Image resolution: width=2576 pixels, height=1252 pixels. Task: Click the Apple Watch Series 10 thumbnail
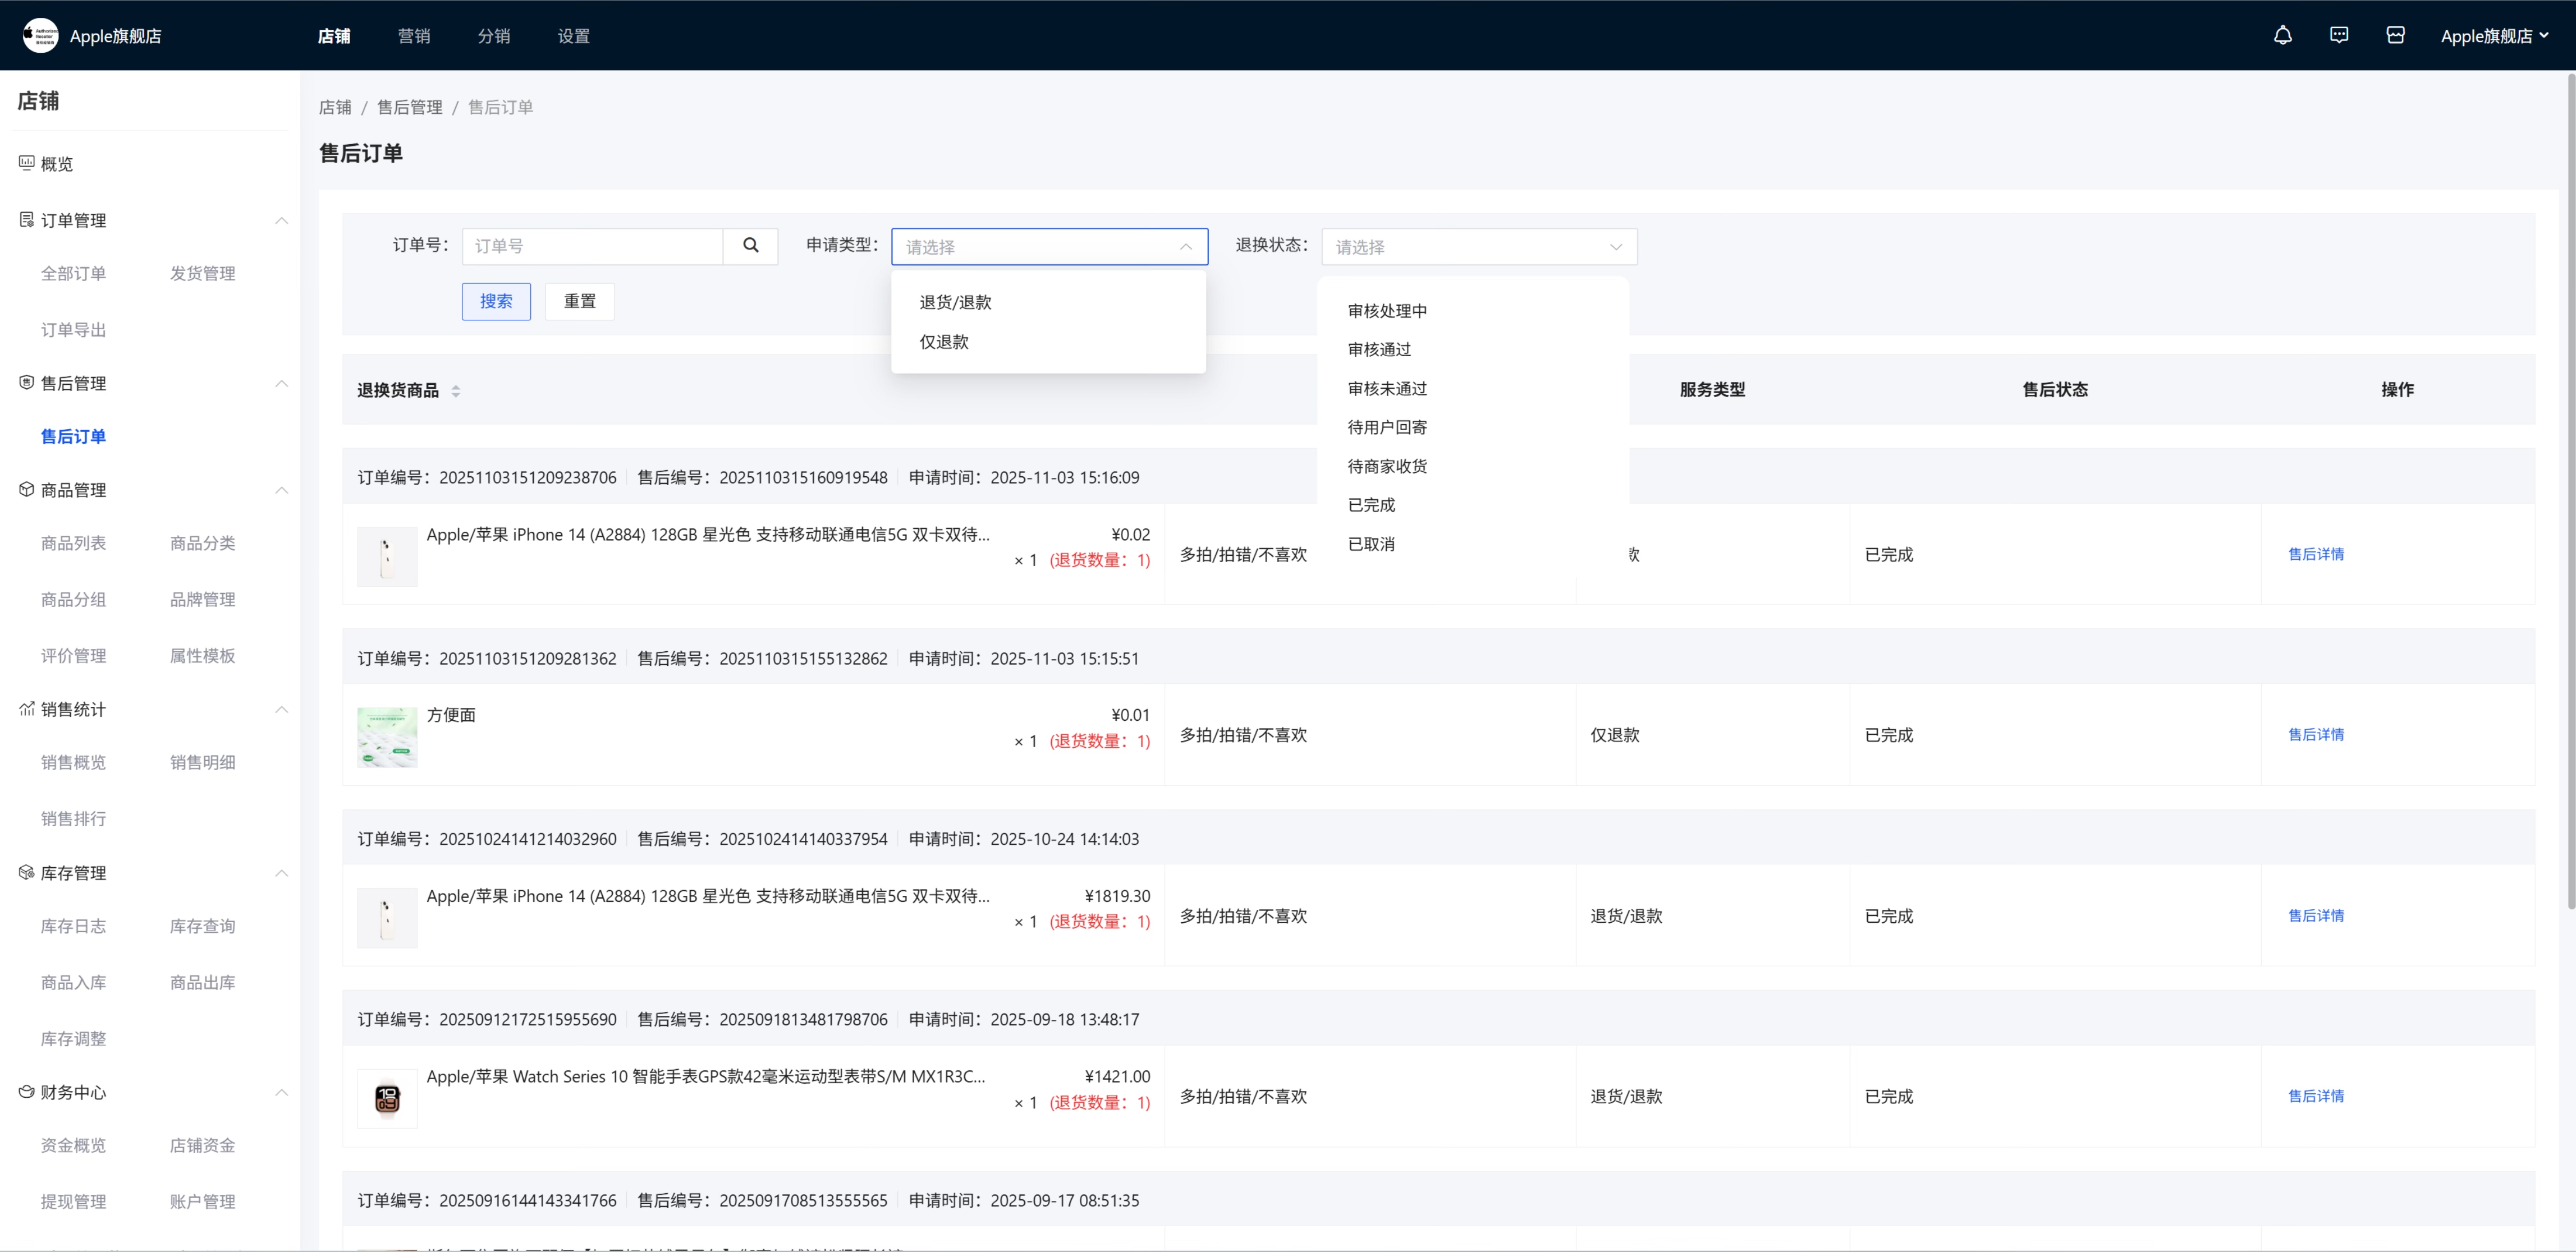point(387,1098)
